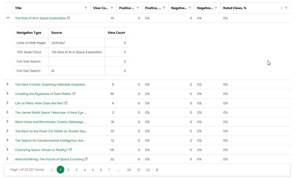
Task: Click the previous page chevron
Action: point(52,170)
